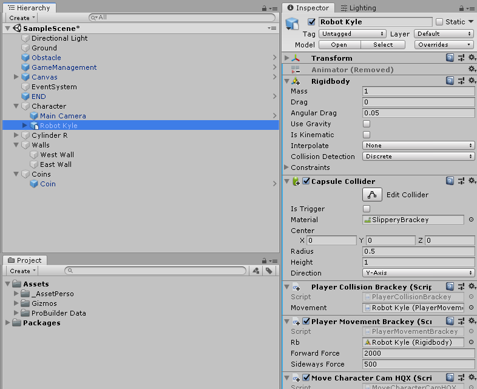Search by type in Project panel

(x=256, y=271)
